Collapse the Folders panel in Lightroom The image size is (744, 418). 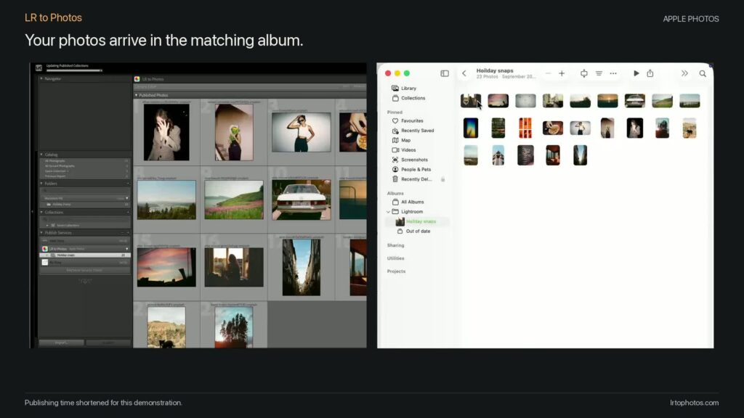(41, 184)
